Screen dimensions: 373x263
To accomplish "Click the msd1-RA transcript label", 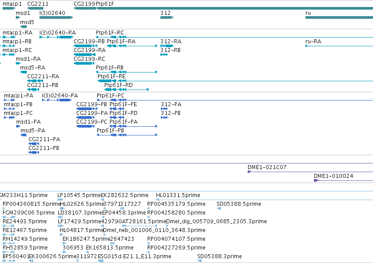I will point(28,59).
